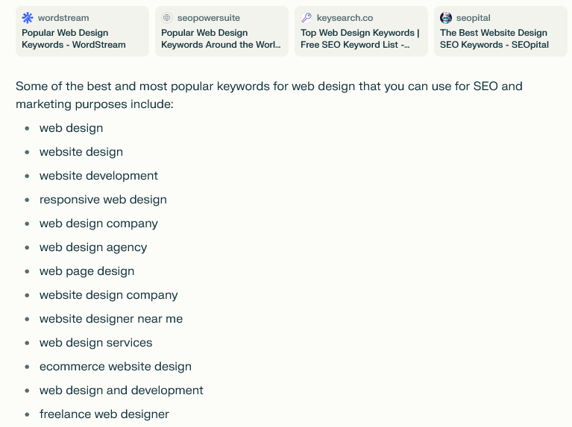This screenshot has width=572, height=427.
Task: Click the 'website development' keyword
Action: tap(98, 176)
